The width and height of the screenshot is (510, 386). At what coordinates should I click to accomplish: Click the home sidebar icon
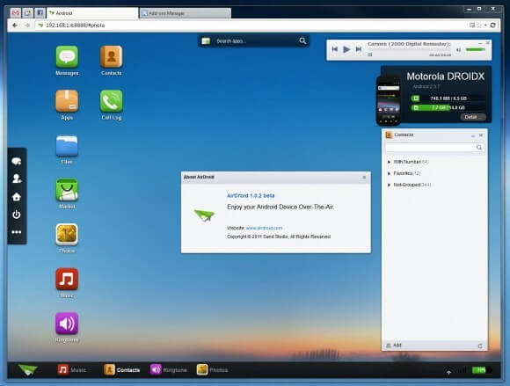click(16, 197)
